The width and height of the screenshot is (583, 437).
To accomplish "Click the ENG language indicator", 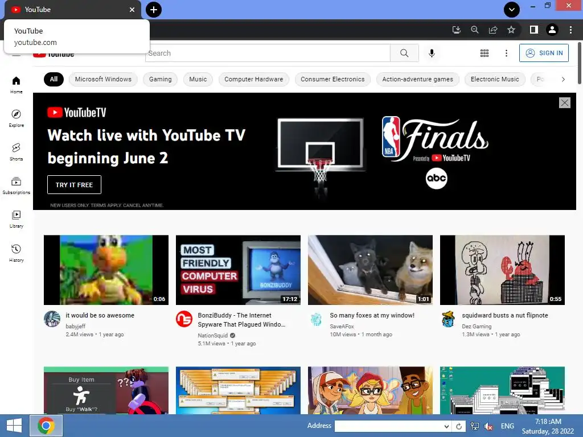I will (x=507, y=426).
